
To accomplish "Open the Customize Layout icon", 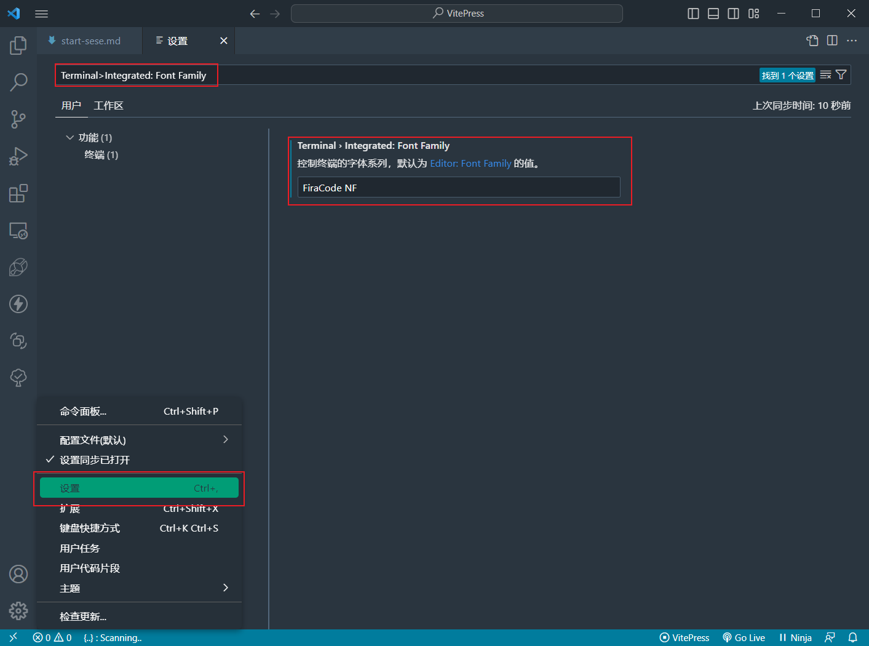I will 754,14.
